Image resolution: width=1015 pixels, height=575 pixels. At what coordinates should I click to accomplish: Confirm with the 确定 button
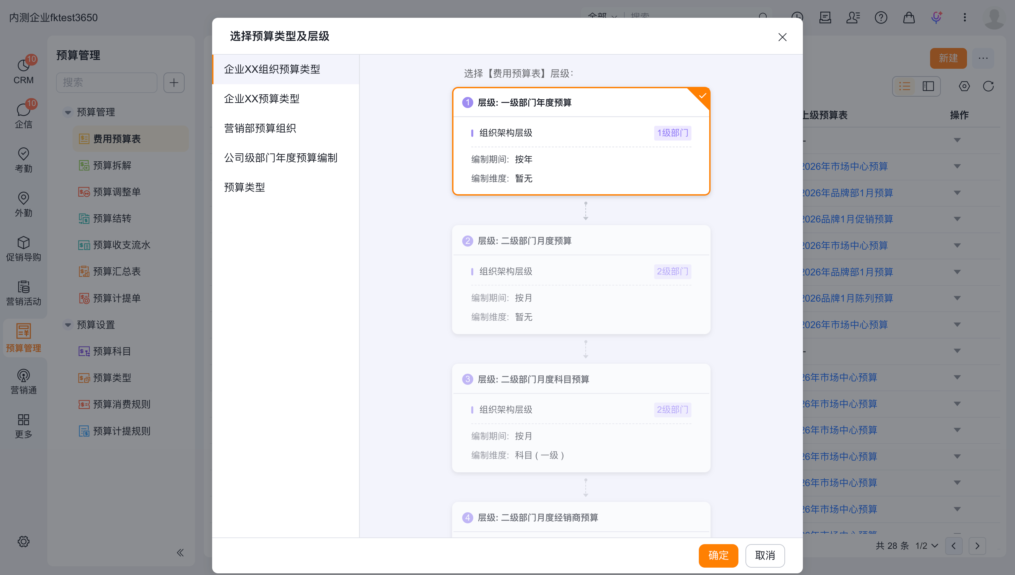(x=718, y=555)
